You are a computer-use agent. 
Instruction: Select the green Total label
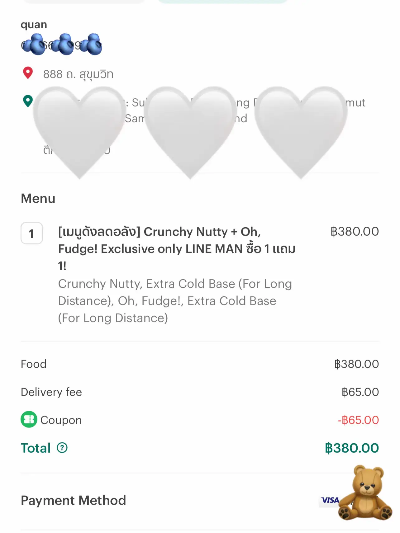click(36, 448)
